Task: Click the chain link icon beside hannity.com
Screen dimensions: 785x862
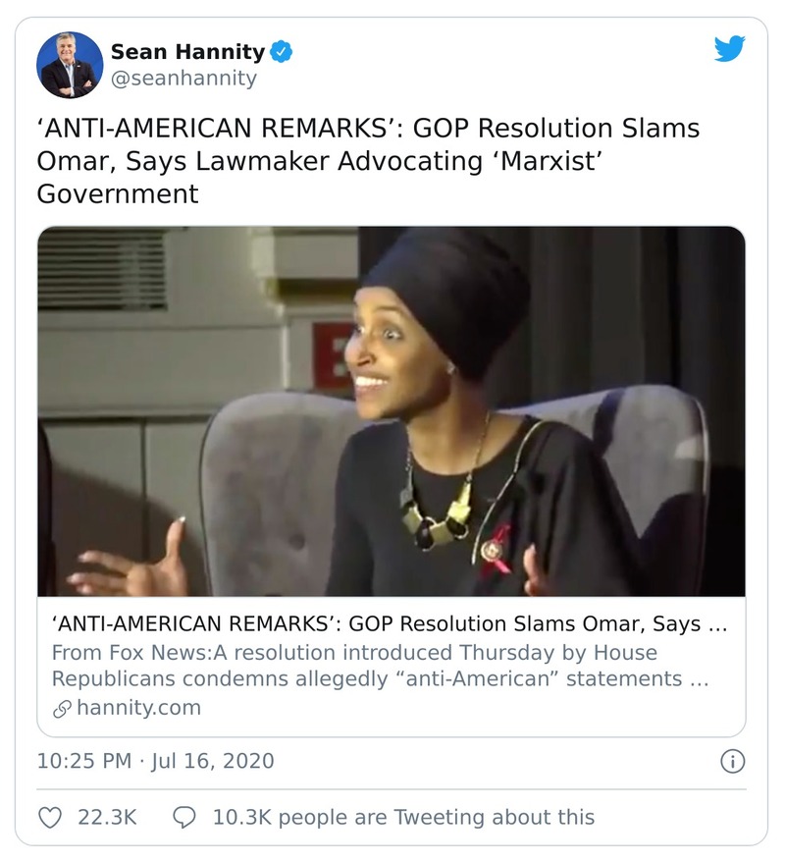Action: 61,707
